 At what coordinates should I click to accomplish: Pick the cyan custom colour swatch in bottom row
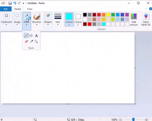click(x=104, y=24)
